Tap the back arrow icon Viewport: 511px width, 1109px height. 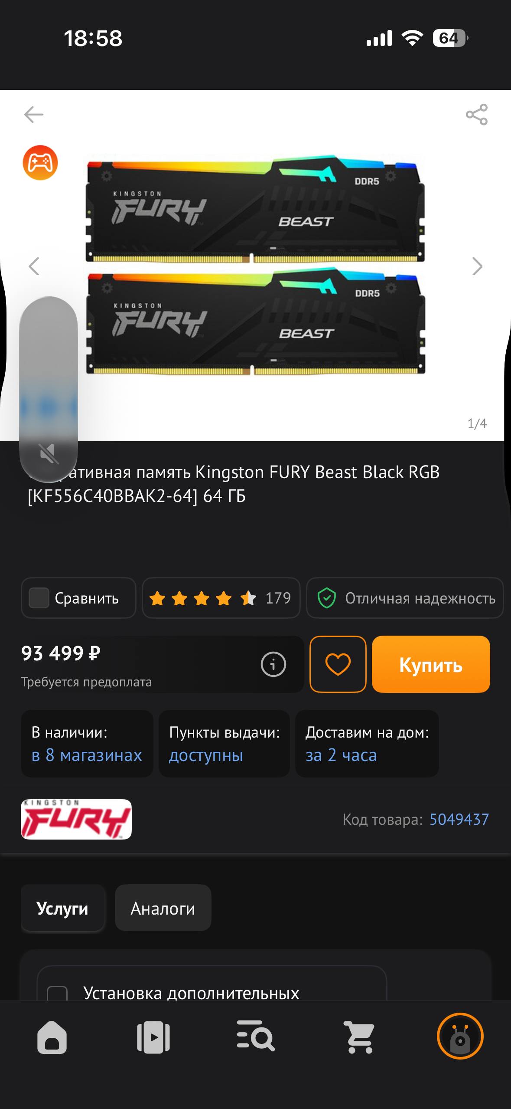click(x=34, y=115)
